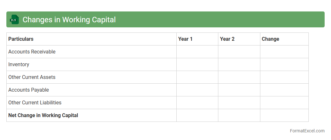Select the Change column header

(x=270, y=39)
